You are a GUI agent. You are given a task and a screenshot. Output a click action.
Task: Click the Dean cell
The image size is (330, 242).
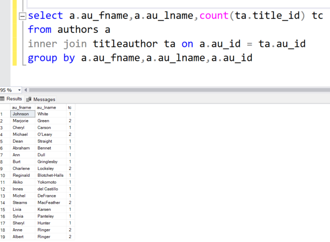pyautogui.click(x=23, y=141)
